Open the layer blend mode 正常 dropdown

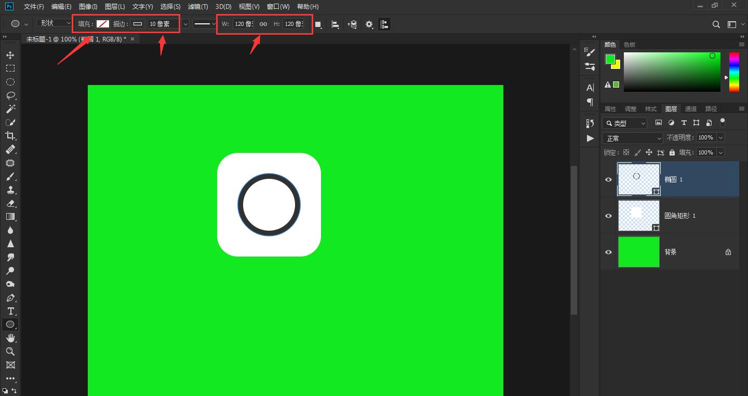pos(633,138)
